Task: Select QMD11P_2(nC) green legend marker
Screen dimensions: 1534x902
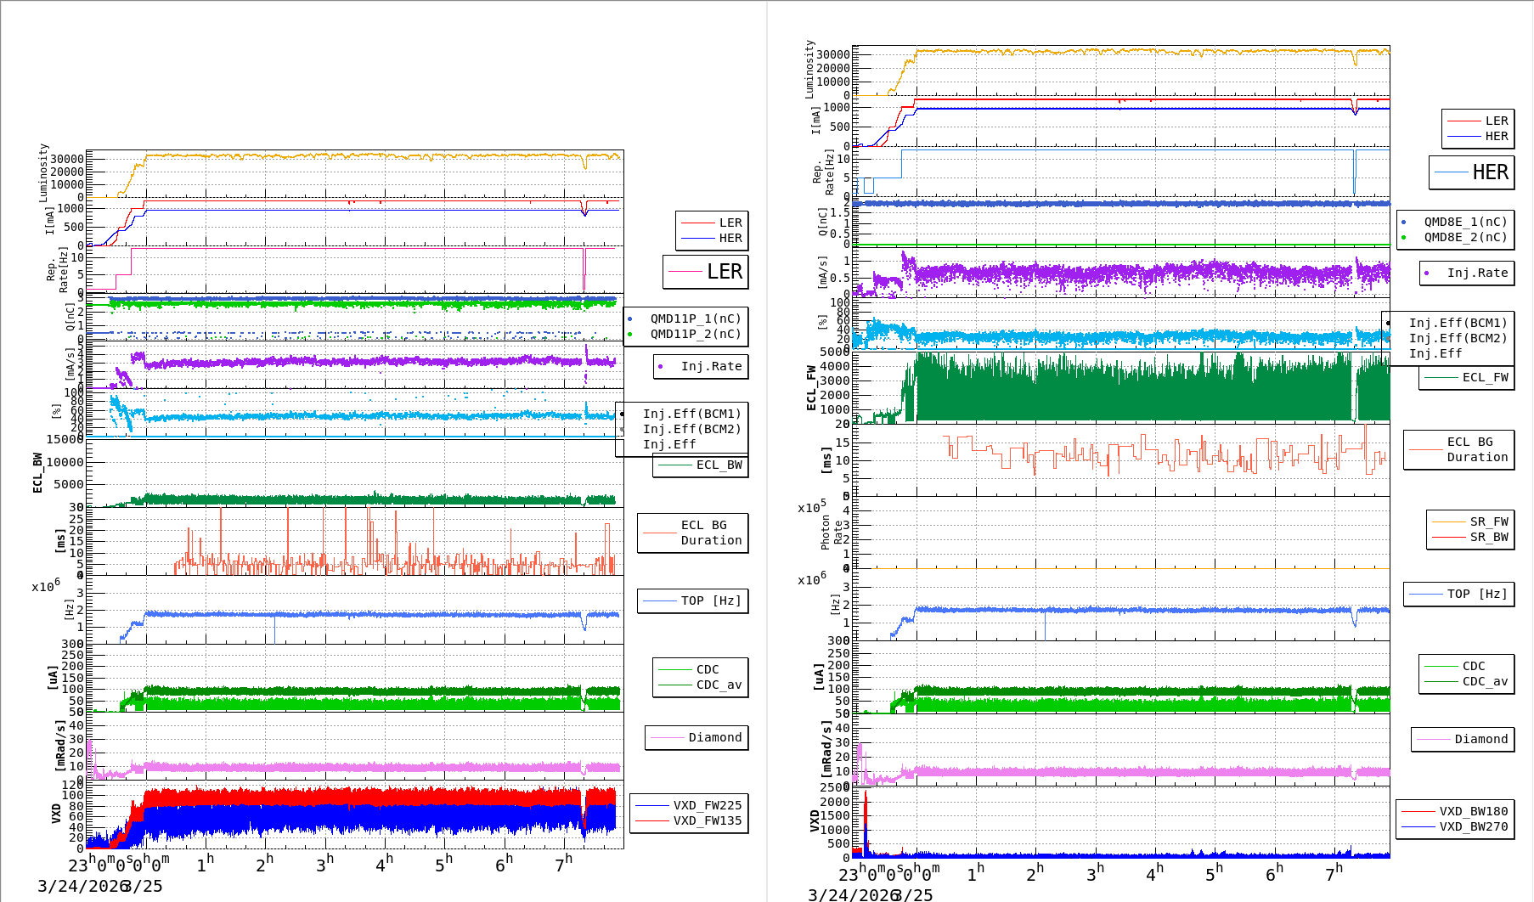Action: [x=629, y=335]
